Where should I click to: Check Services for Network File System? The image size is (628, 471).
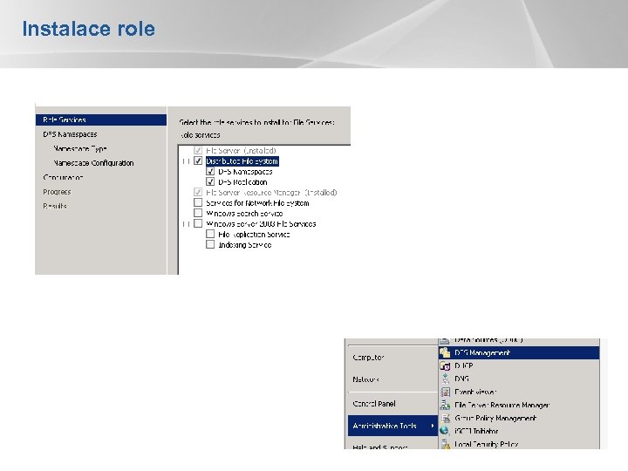[x=198, y=202]
